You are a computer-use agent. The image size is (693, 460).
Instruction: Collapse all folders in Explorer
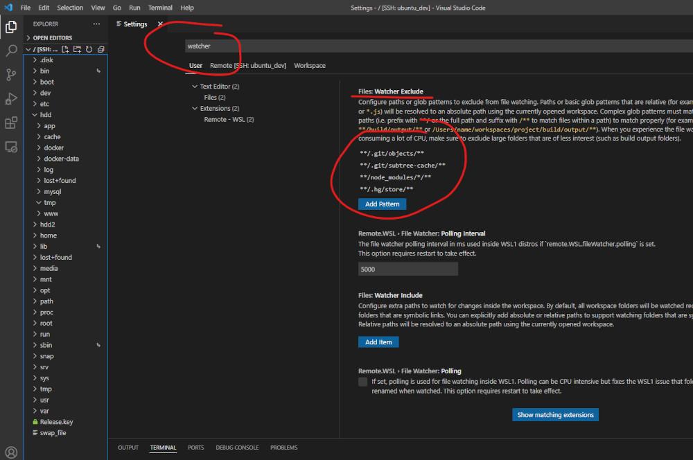point(100,49)
